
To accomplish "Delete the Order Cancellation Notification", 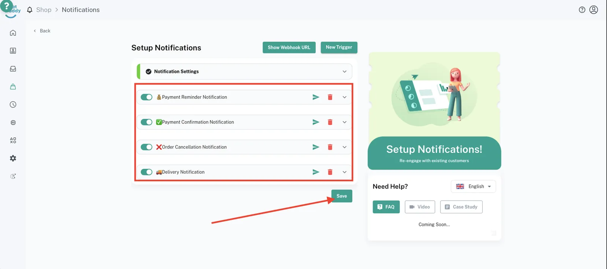I will 330,147.
